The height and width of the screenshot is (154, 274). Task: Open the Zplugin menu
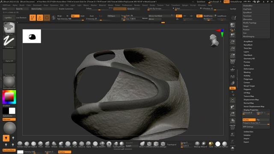185,5
